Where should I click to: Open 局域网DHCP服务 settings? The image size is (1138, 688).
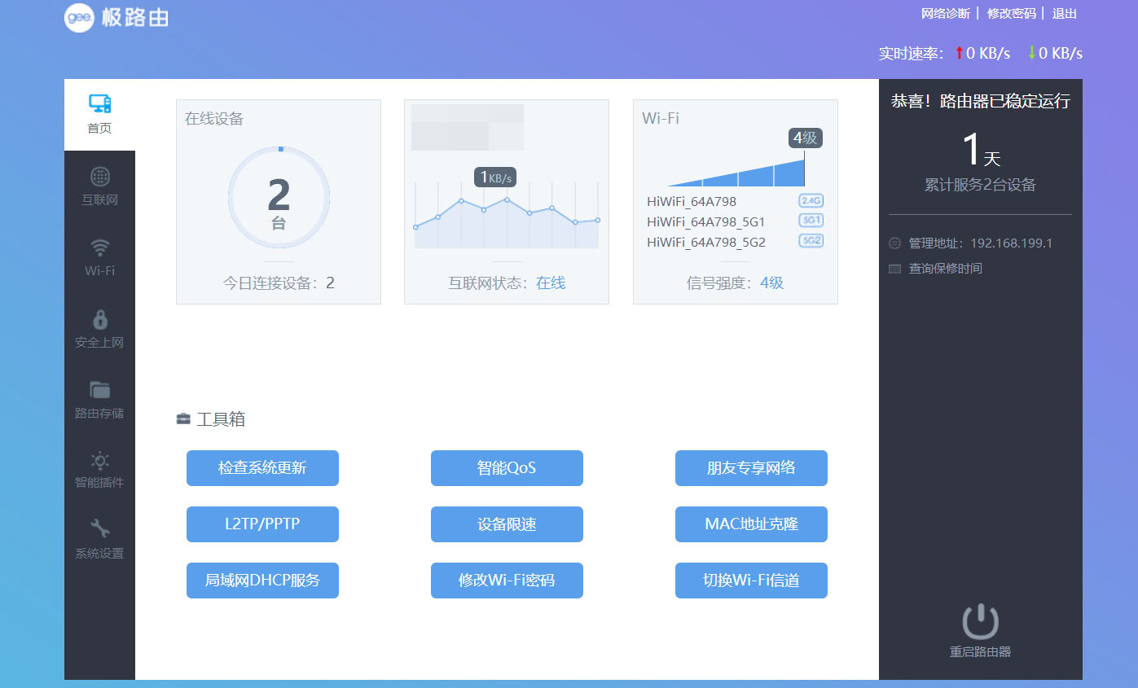262,581
